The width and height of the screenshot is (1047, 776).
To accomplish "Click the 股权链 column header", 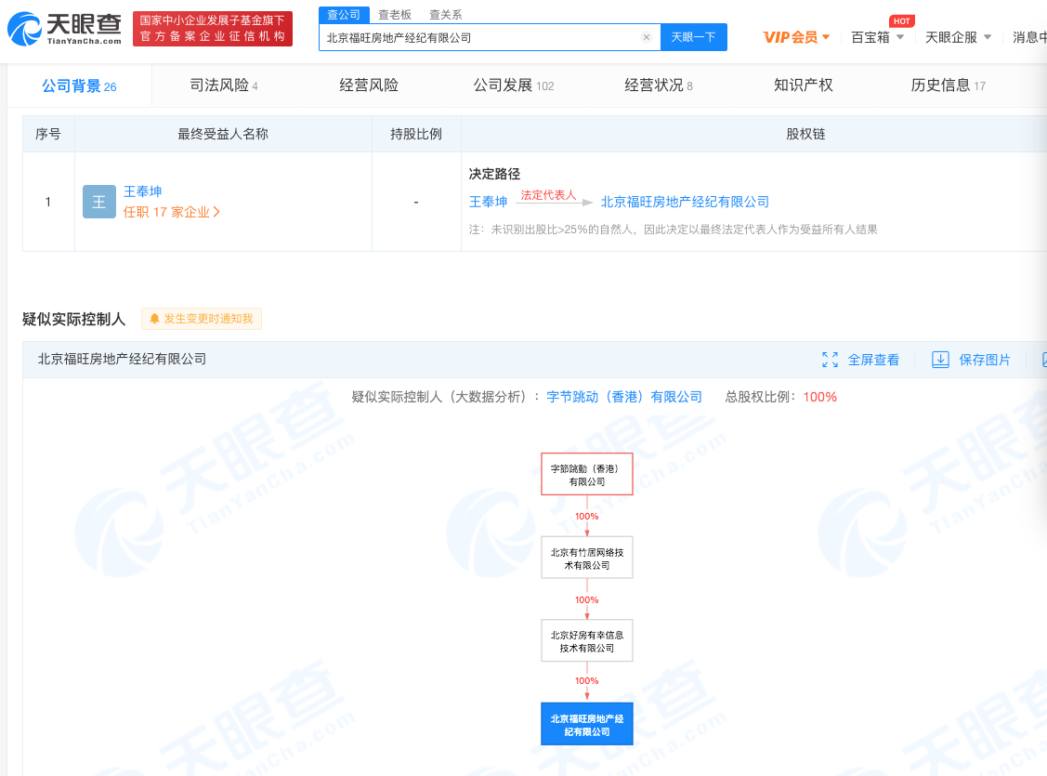I will click(806, 134).
